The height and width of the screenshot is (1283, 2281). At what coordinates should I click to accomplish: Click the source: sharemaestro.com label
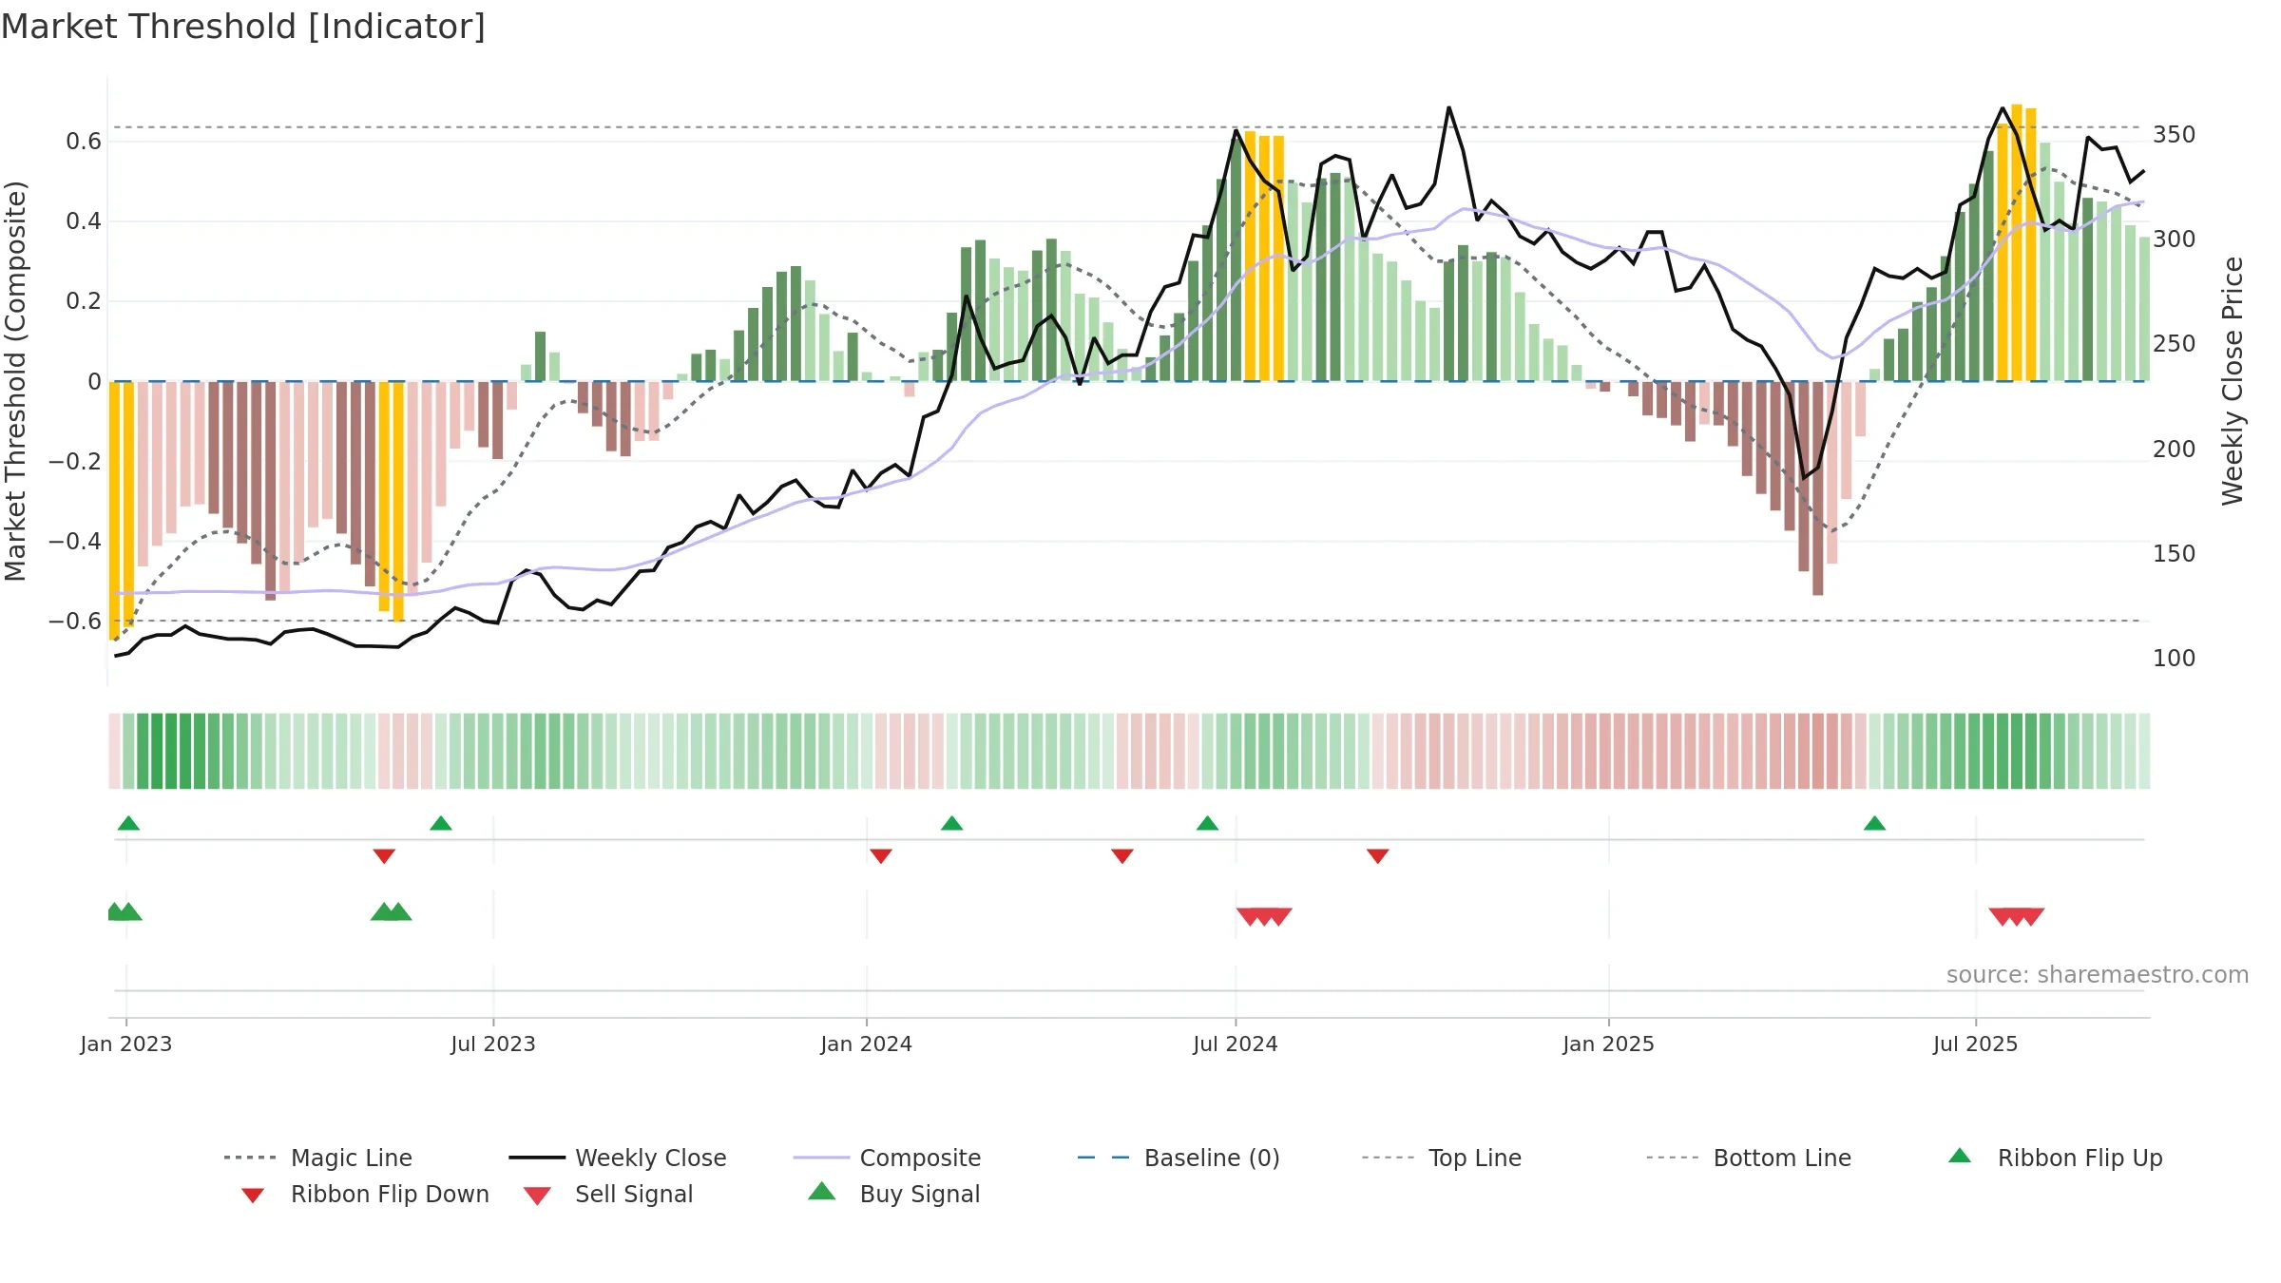(x=2098, y=975)
